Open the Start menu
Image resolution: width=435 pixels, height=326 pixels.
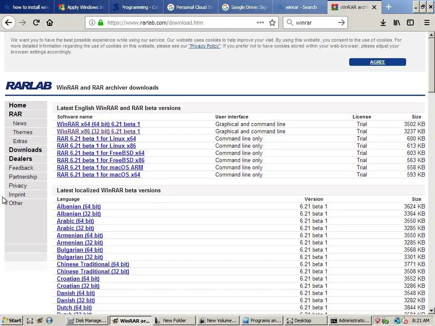(11, 320)
